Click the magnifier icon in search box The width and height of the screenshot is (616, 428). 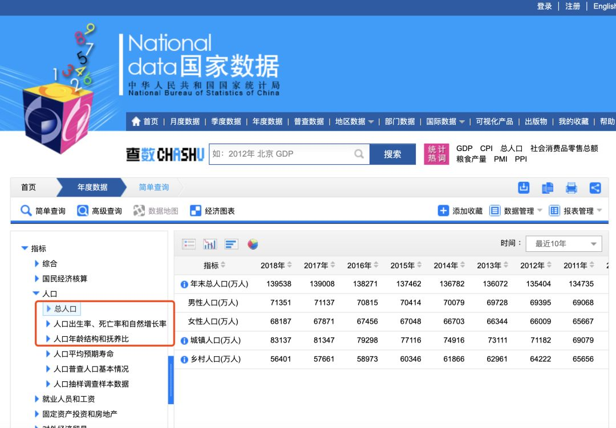359,154
